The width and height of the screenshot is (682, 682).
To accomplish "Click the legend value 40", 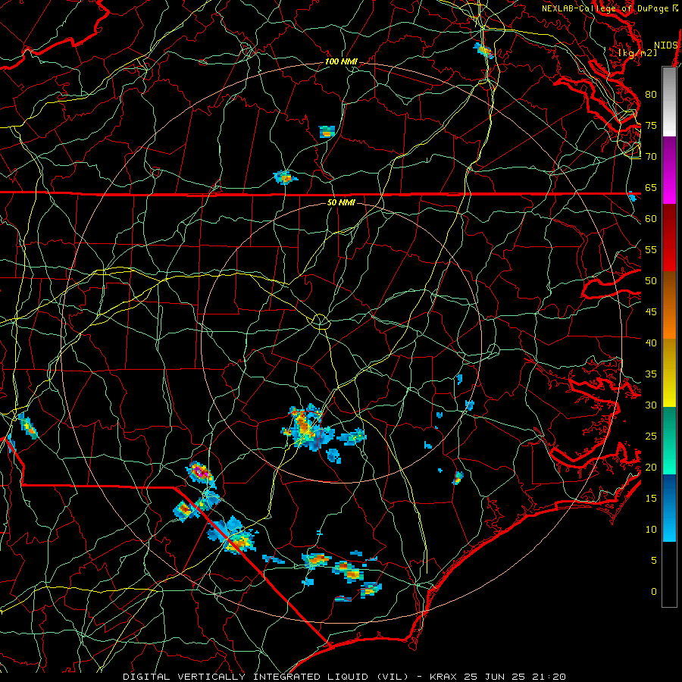I will [651, 343].
